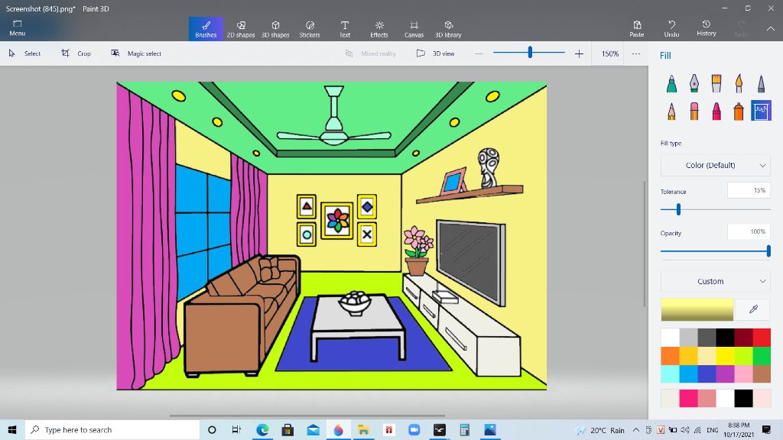
Task: Open the Text tab
Action: (345, 29)
